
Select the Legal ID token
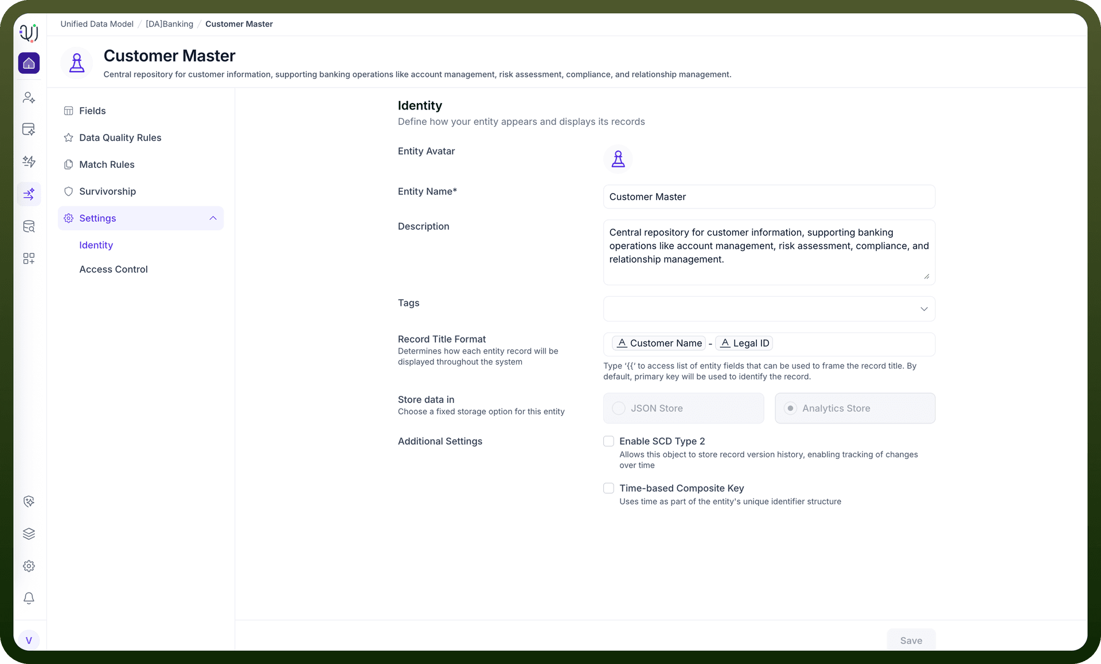click(x=744, y=343)
